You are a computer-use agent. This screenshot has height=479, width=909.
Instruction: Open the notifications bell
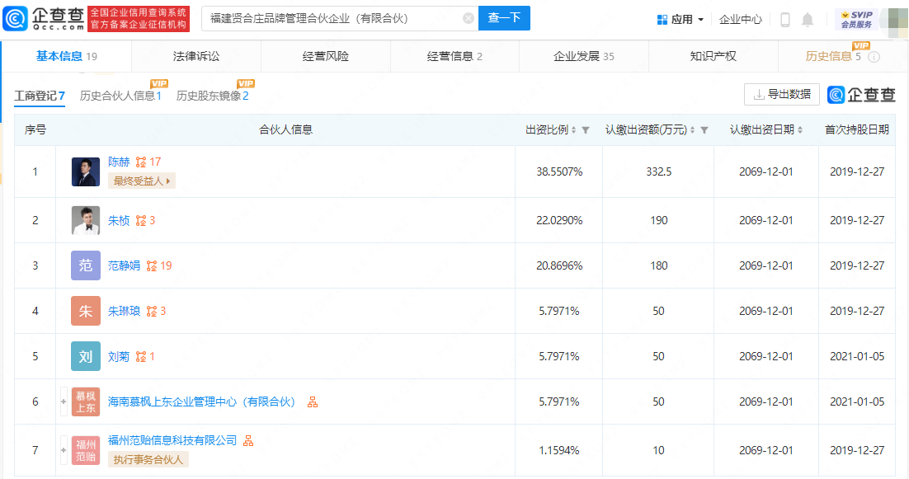pos(807,20)
